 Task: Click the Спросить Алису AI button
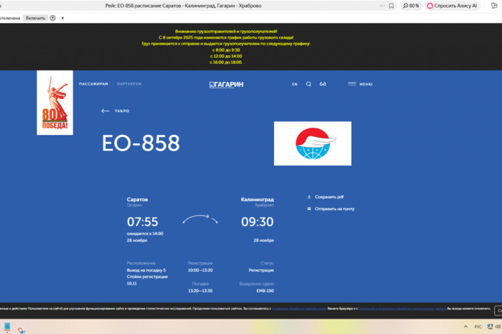pos(452,6)
